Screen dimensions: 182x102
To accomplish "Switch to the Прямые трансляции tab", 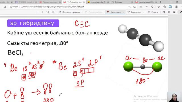I will click(50, 2).
